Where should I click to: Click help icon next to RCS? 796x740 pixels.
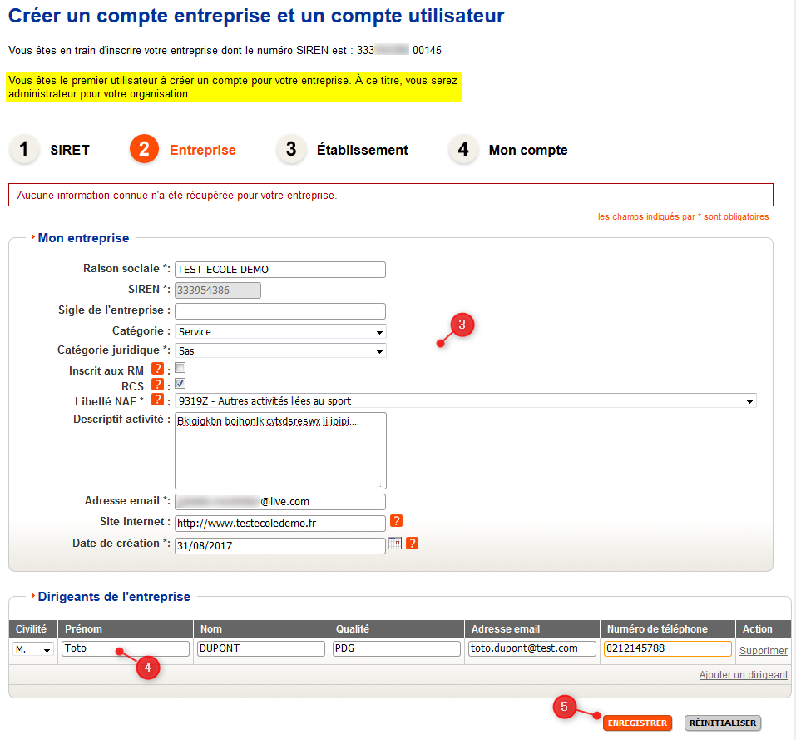(x=157, y=385)
